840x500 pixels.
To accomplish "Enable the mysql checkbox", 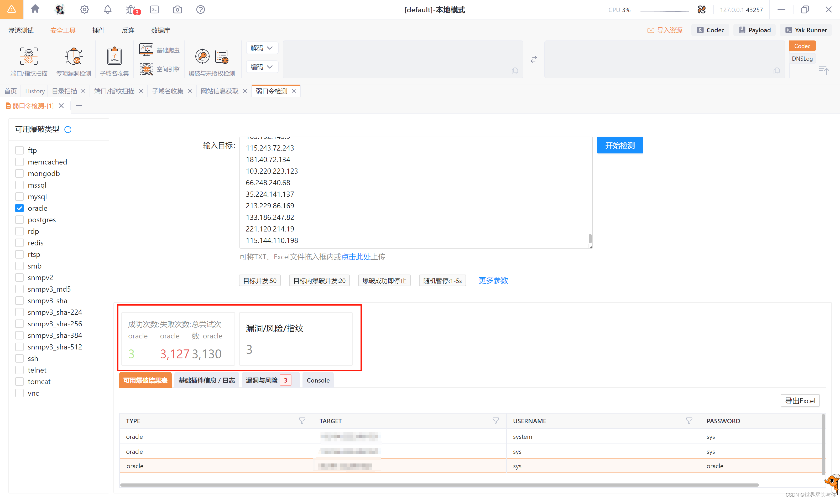I will click(x=19, y=197).
